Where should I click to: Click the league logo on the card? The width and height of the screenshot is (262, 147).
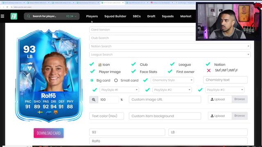point(48,113)
